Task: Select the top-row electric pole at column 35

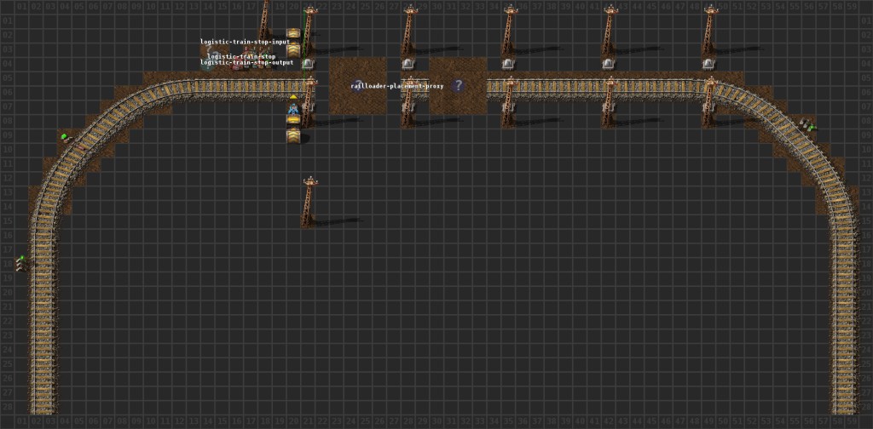Action: [510, 29]
